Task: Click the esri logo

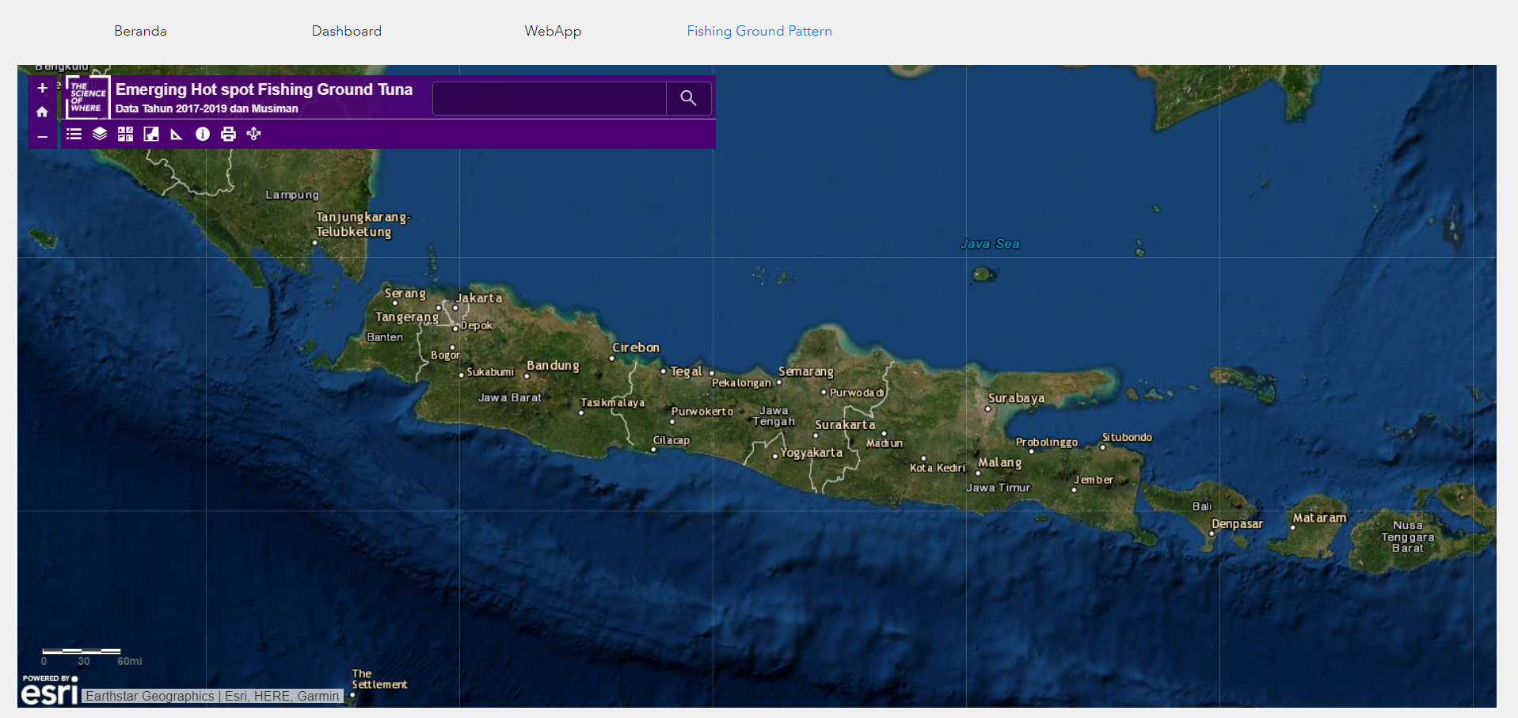Action: click(x=49, y=691)
